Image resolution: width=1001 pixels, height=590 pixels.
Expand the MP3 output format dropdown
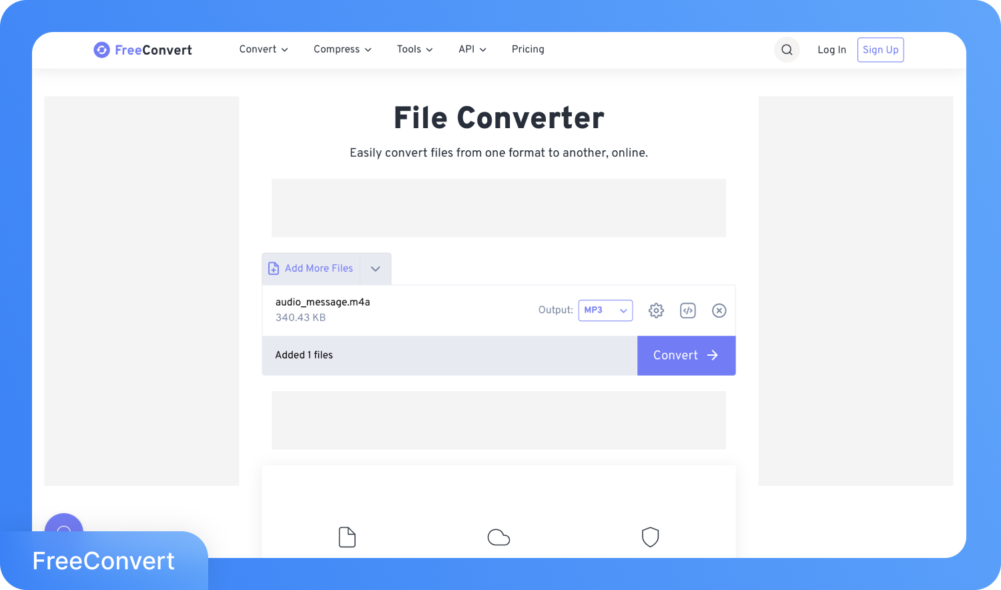pos(605,310)
